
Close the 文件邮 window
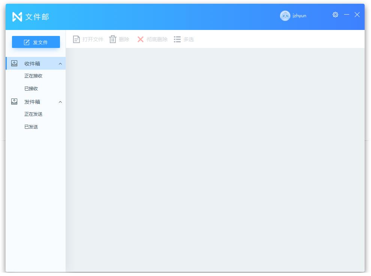[x=357, y=15]
